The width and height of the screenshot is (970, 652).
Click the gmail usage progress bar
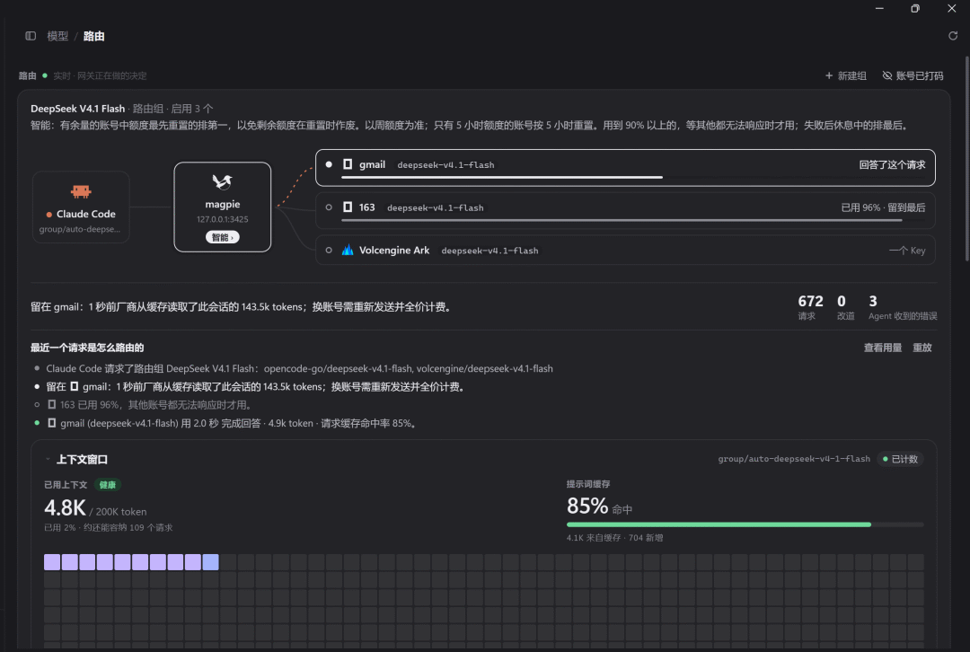click(633, 178)
